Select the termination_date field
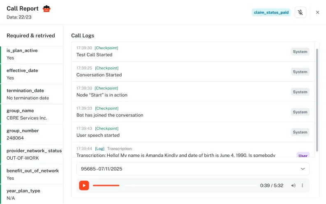This screenshot has width=326, height=204. tap(32, 94)
